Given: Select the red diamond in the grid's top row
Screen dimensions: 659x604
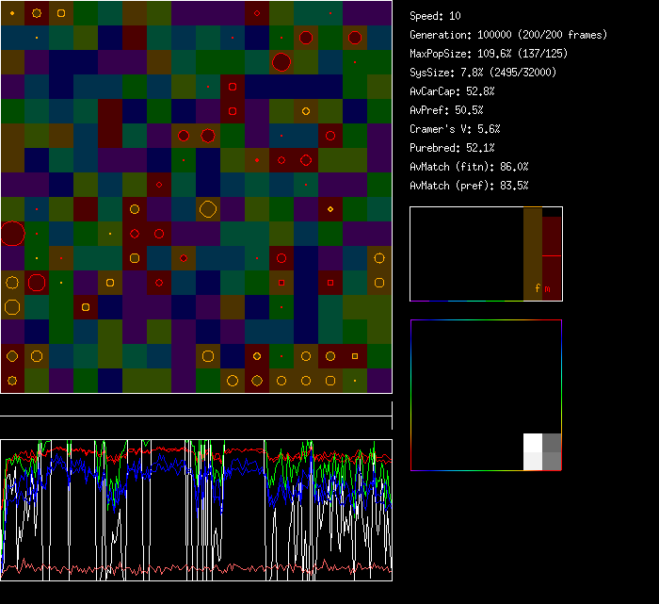Looking at the screenshot, I should 257,13.
